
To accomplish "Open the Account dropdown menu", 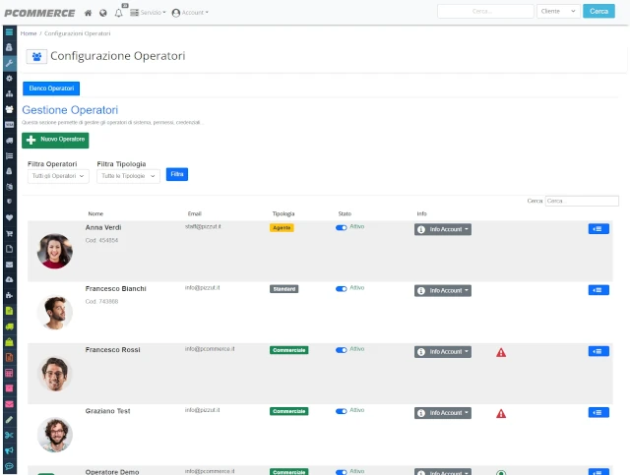I will click(190, 13).
